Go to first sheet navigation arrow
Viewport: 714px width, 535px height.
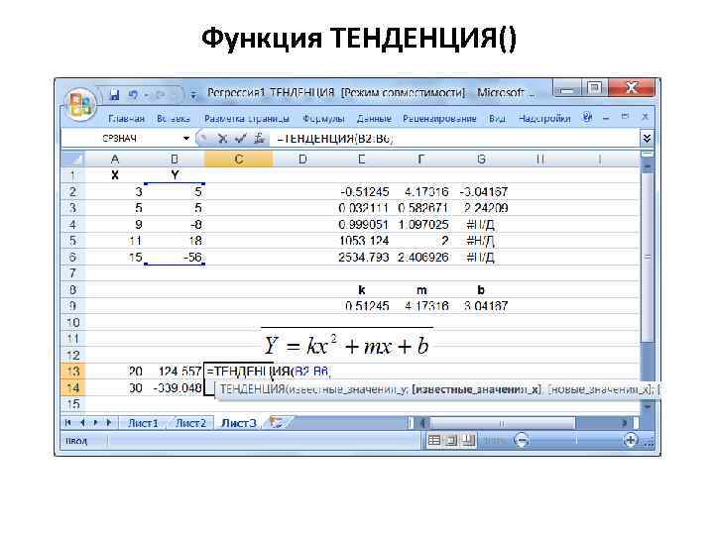click(67, 423)
